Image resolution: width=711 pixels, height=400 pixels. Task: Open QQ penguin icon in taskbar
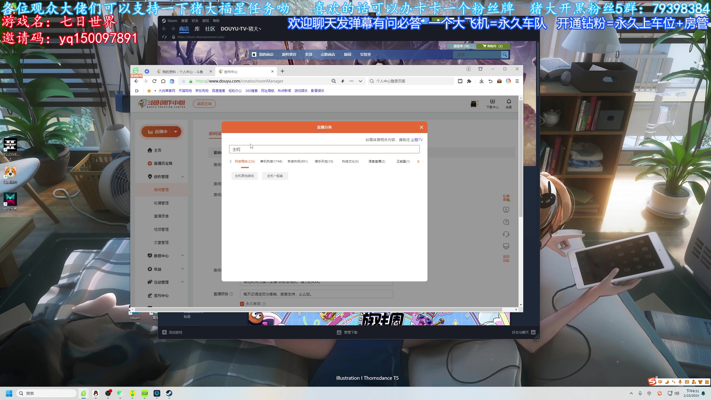click(x=96, y=393)
